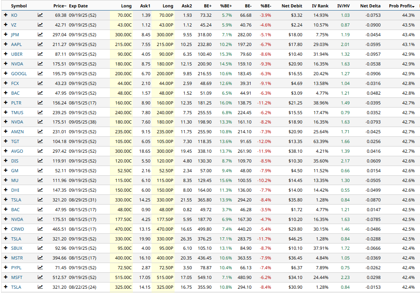420x293 pixels.
Task: Open CRWD chart icon
Action: click(40, 229)
